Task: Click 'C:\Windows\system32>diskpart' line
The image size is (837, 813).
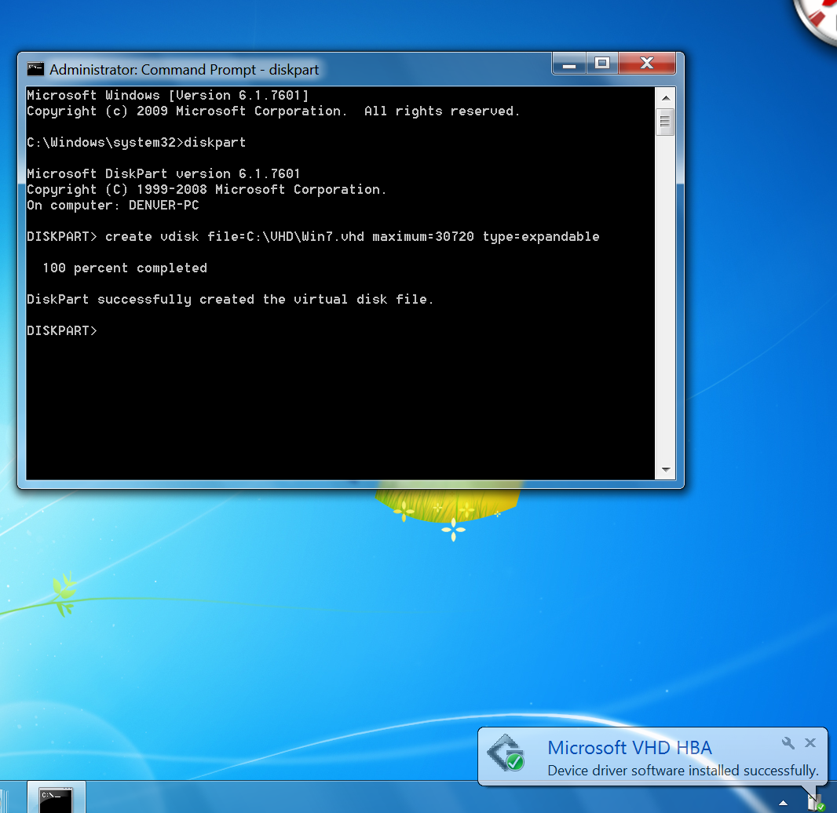Action: (136, 143)
